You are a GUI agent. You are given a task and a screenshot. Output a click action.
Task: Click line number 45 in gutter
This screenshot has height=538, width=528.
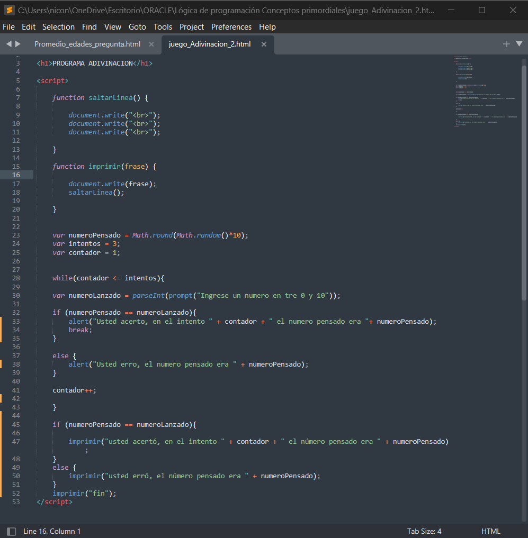point(16,424)
